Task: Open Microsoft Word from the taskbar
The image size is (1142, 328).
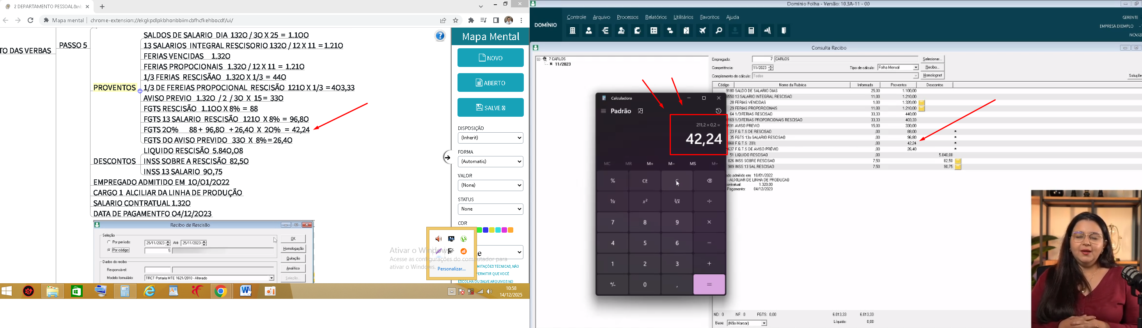Action: 246,291
